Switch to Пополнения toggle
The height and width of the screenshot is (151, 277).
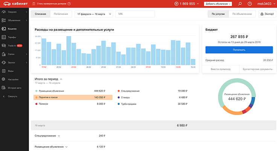(x=61, y=14)
